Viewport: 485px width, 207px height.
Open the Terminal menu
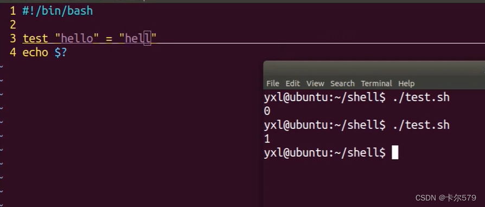[376, 83]
